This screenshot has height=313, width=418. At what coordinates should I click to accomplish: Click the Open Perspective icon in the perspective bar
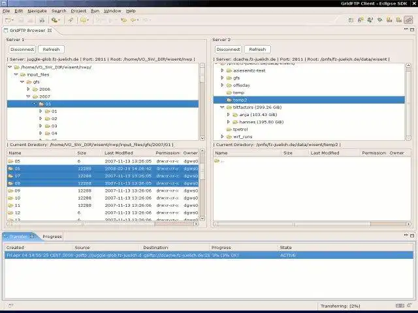[x=351, y=20]
